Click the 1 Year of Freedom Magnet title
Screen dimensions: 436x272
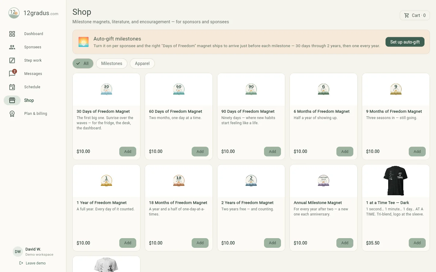pyautogui.click(x=101, y=203)
